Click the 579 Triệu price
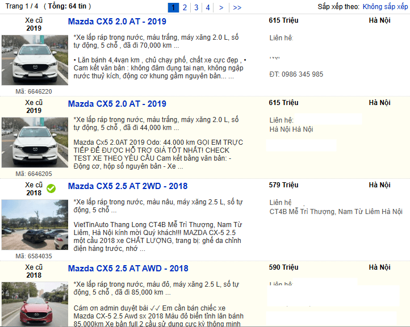The height and width of the screenshot is (327, 410). click(283, 185)
